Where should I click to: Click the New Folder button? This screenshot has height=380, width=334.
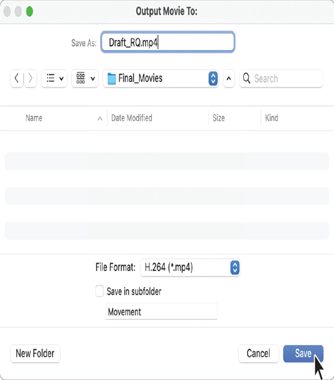(35, 353)
